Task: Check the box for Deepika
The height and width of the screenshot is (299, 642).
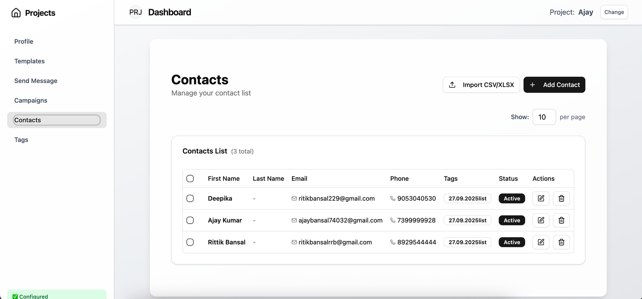Action: tap(190, 198)
